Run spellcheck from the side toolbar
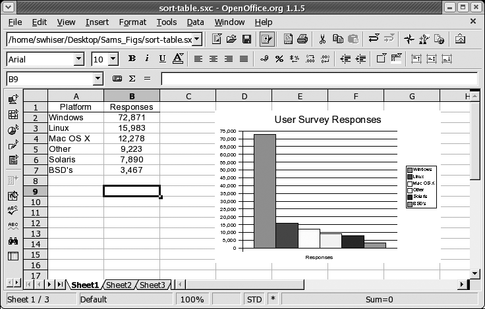 click(13, 210)
